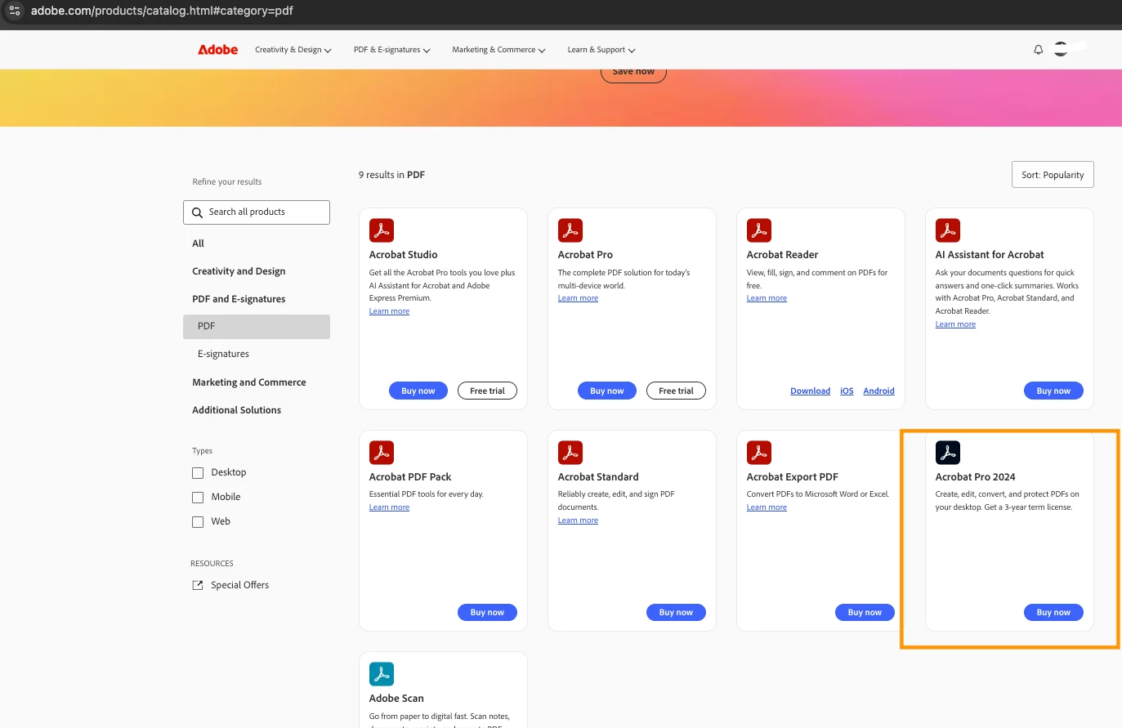The height and width of the screenshot is (728, 1122).
Task: Start Free trial of Acrobat Studio
Action: 488,391
